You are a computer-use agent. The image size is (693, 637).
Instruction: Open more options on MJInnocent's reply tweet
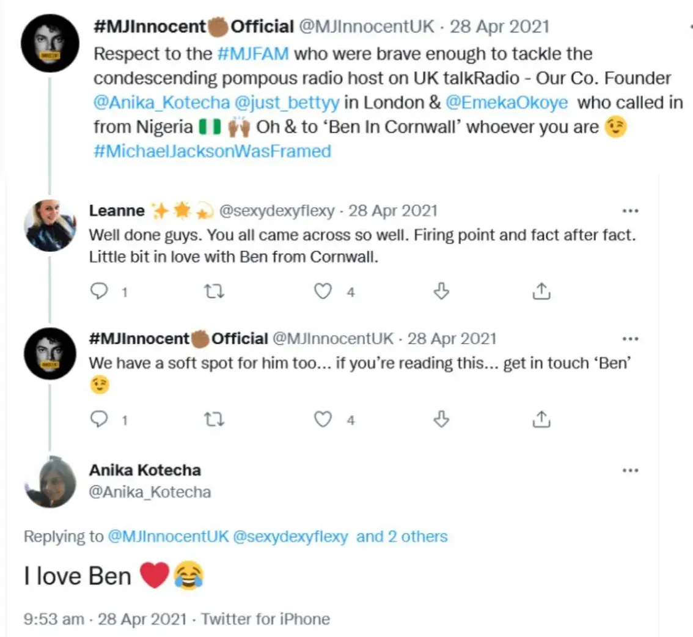(629, 339)
